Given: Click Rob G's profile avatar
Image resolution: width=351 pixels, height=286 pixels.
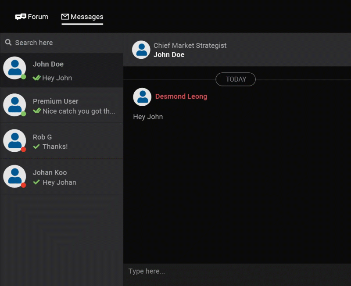Looking at the screenshot, I should tap(14, 140).
